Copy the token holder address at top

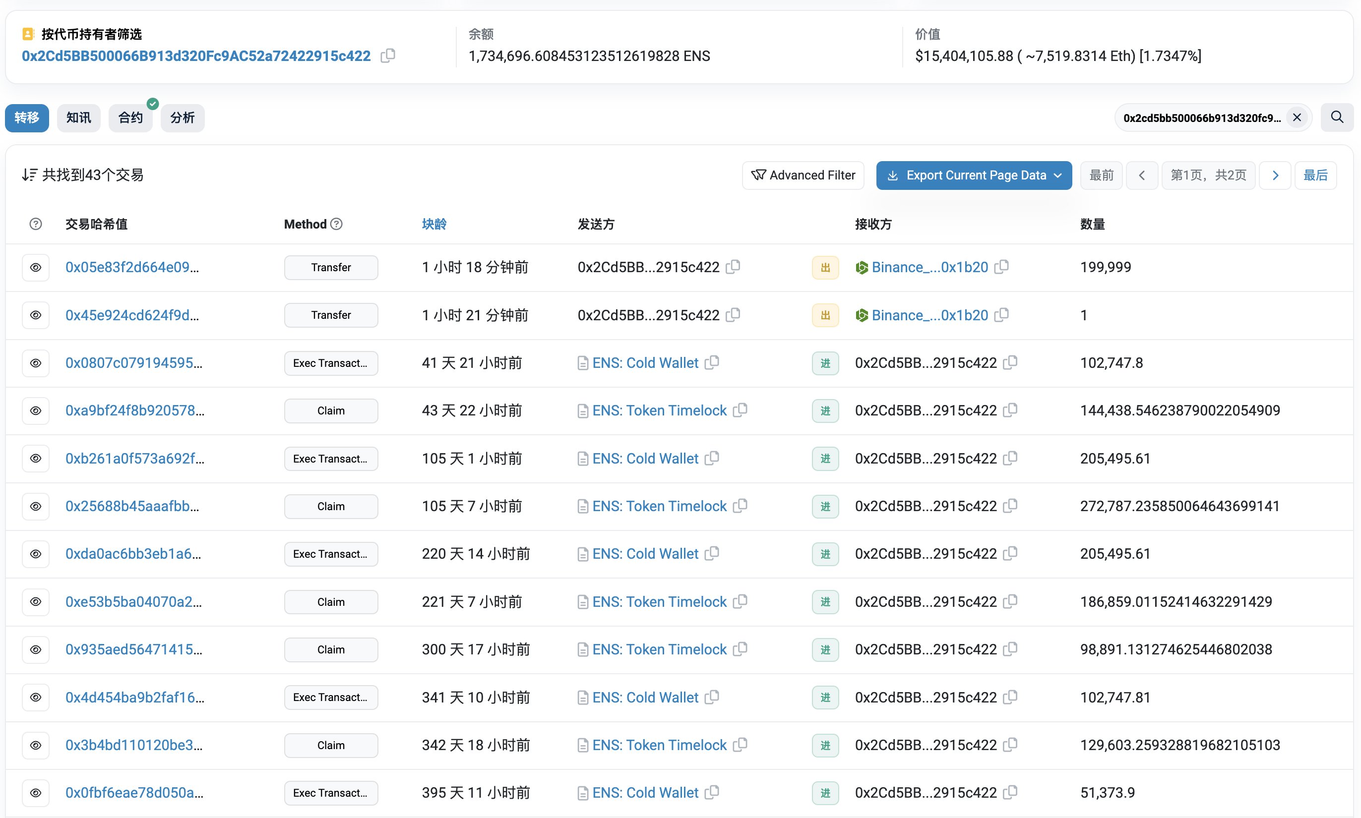388,56
